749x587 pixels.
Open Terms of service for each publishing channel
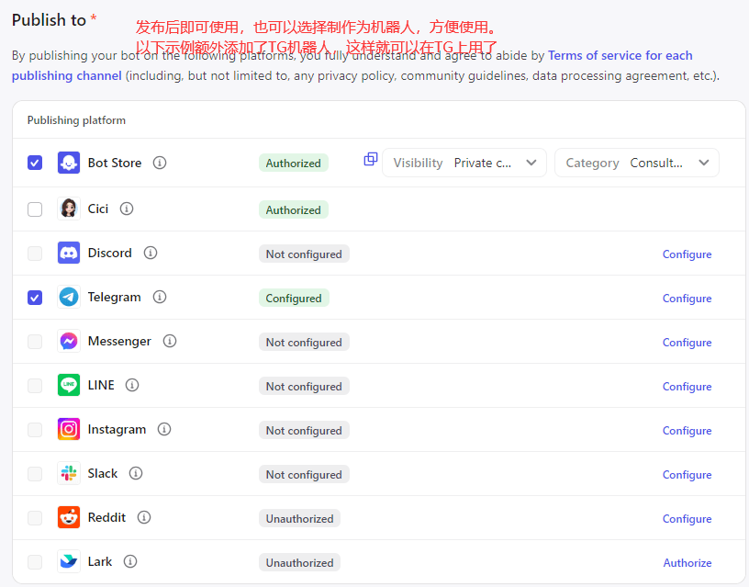(620, 55)
